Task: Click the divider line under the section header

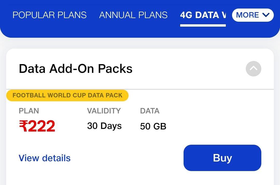Action: click(197, 89)
